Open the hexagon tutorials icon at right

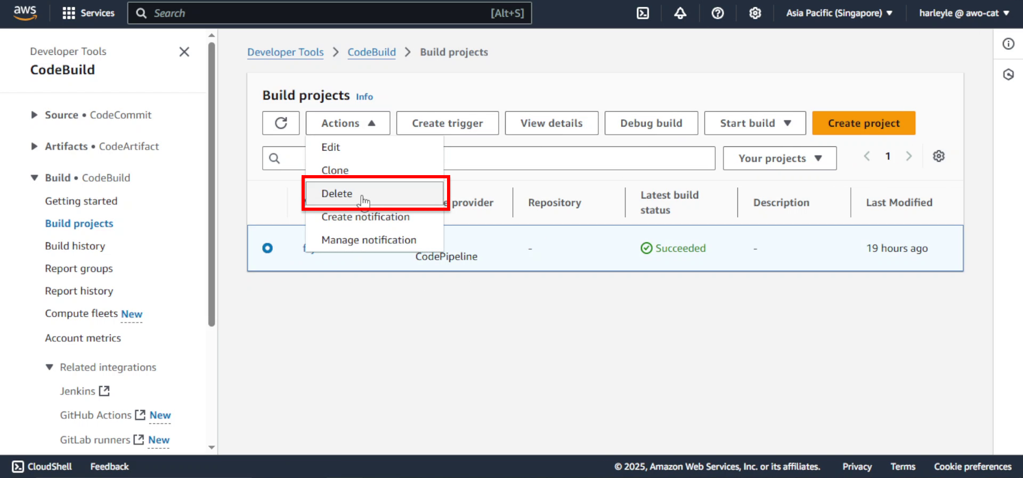point(1009,75)
